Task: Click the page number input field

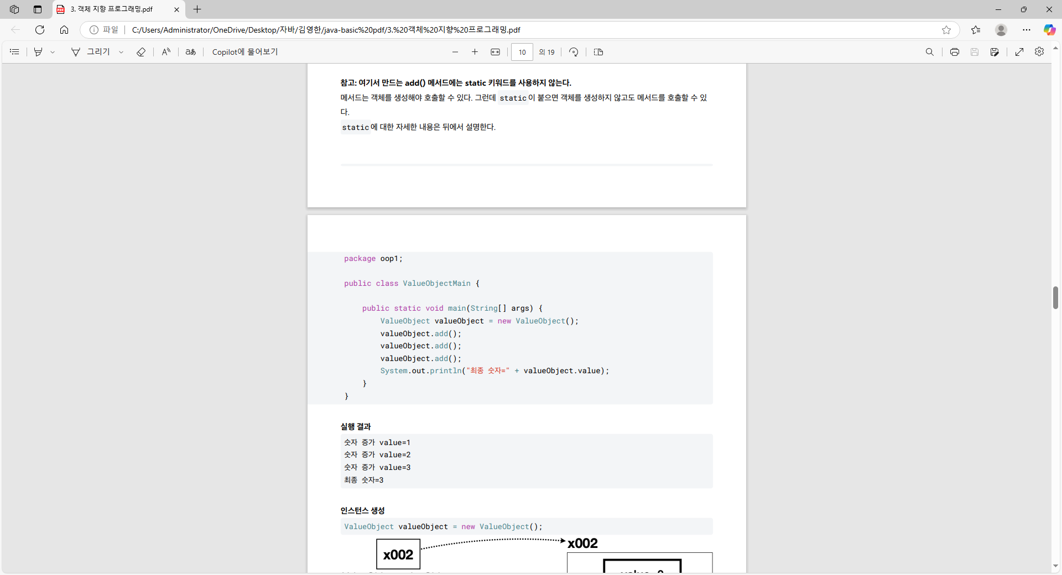Action: pyautogui.click(x=522, y=52)
